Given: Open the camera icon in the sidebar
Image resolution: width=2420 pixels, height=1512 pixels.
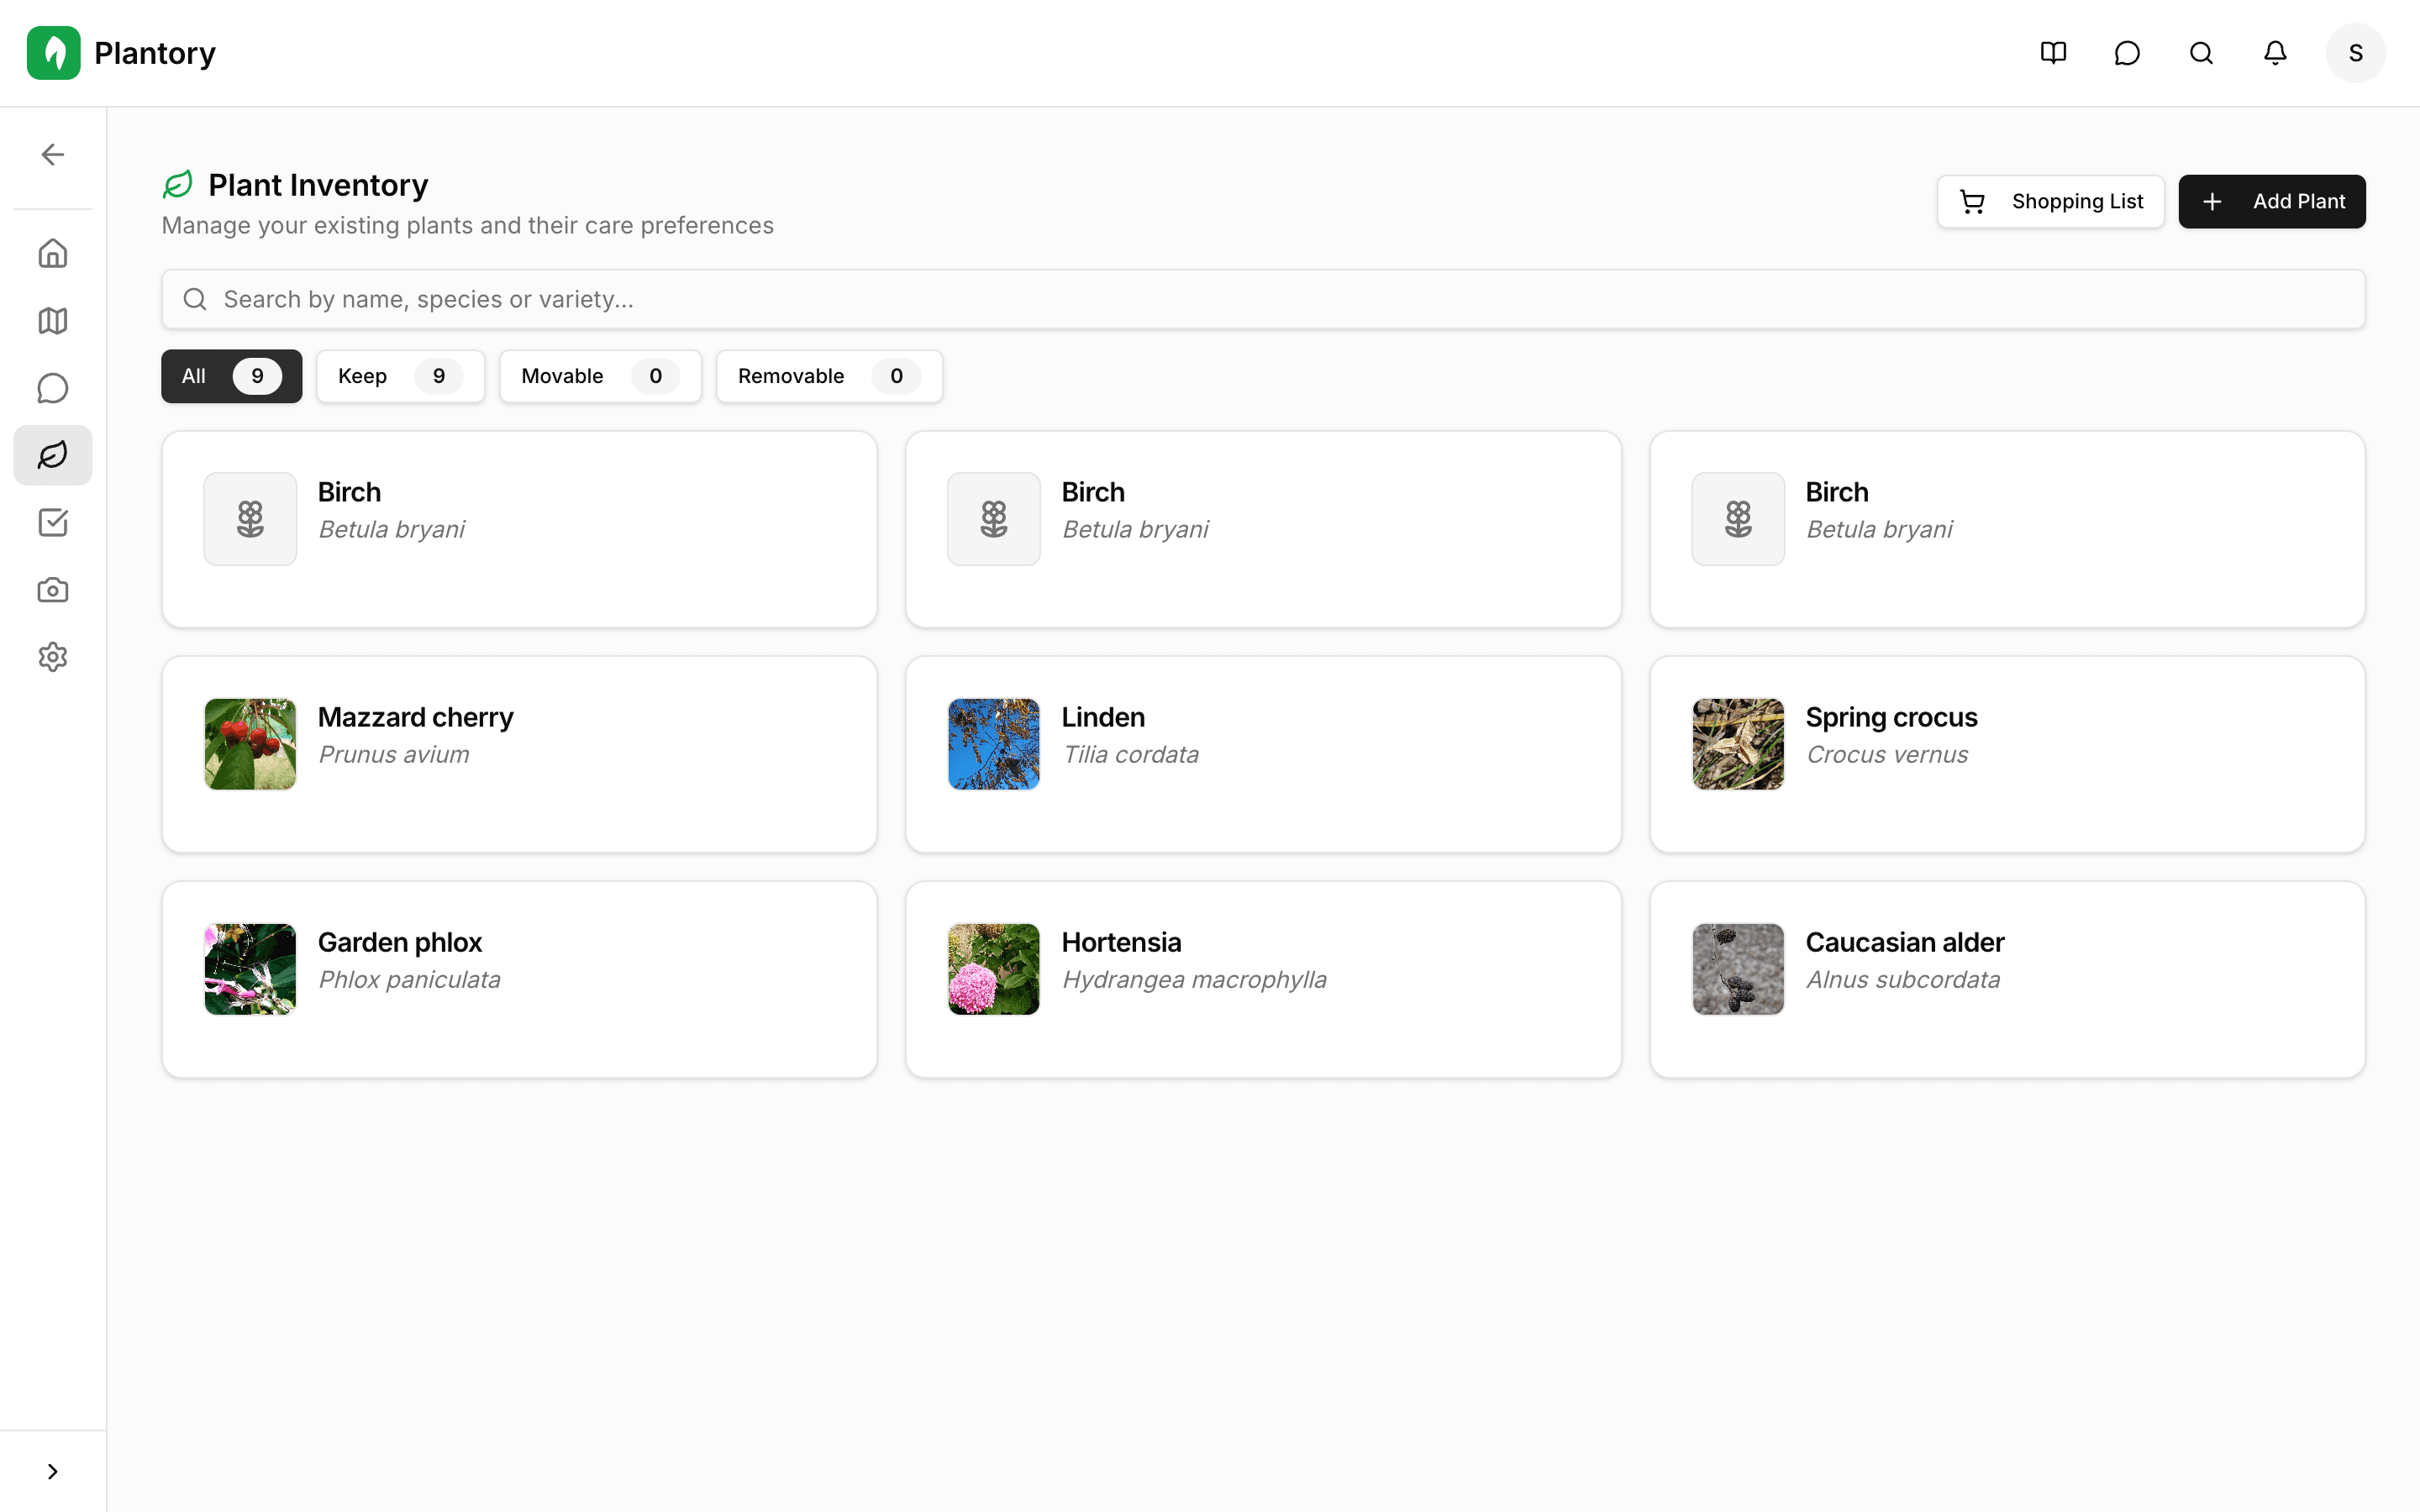Looking at the screenshot, I should (52, 589).
